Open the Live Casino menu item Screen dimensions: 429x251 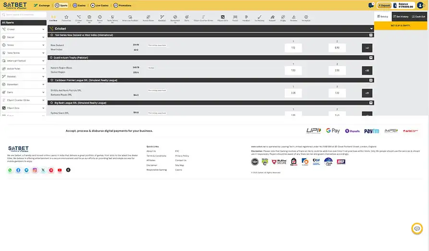[99, 5]
